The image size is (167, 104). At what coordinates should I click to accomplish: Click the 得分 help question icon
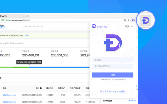(41, 88)
